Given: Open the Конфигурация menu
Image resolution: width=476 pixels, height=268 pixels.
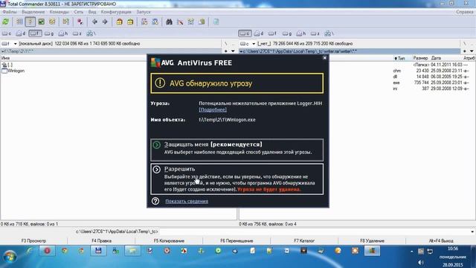Looking at the screenshot, I should 116,12.
